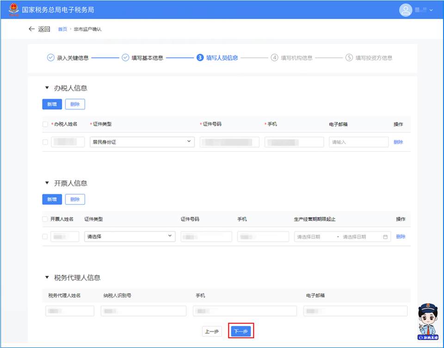The width and height of the screenshot is (444, 348).
Task: Click 新增 button under 开票人信息
Action: [x=52, y=199]
